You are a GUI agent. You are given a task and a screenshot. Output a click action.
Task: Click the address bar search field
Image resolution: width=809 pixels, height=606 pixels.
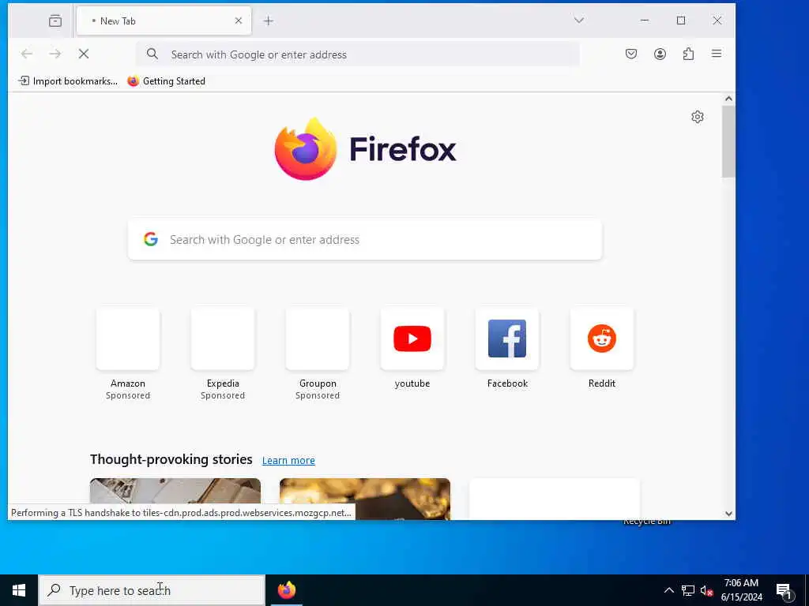tap(358, 54)
